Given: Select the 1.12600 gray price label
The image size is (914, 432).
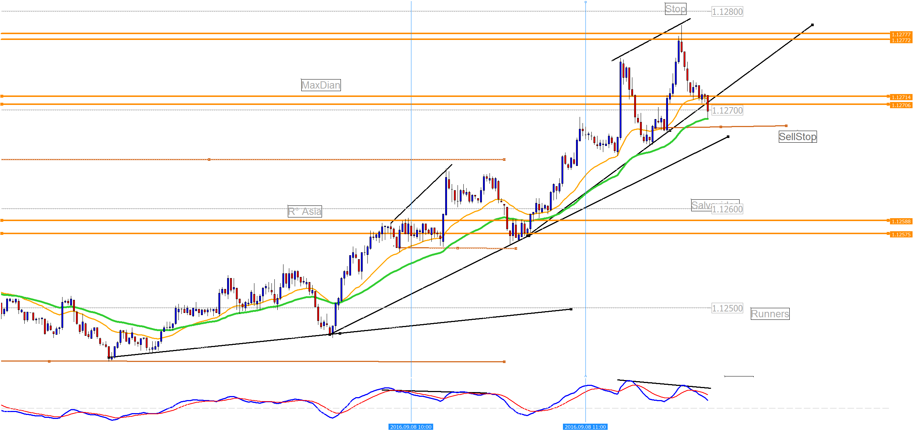Looking at the screenshot, I should coord(727,209).
